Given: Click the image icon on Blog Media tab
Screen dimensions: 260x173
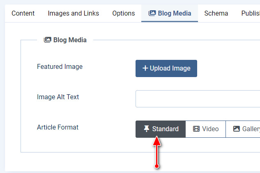Looking at the screenshot, I should click(x=152, y=14).
